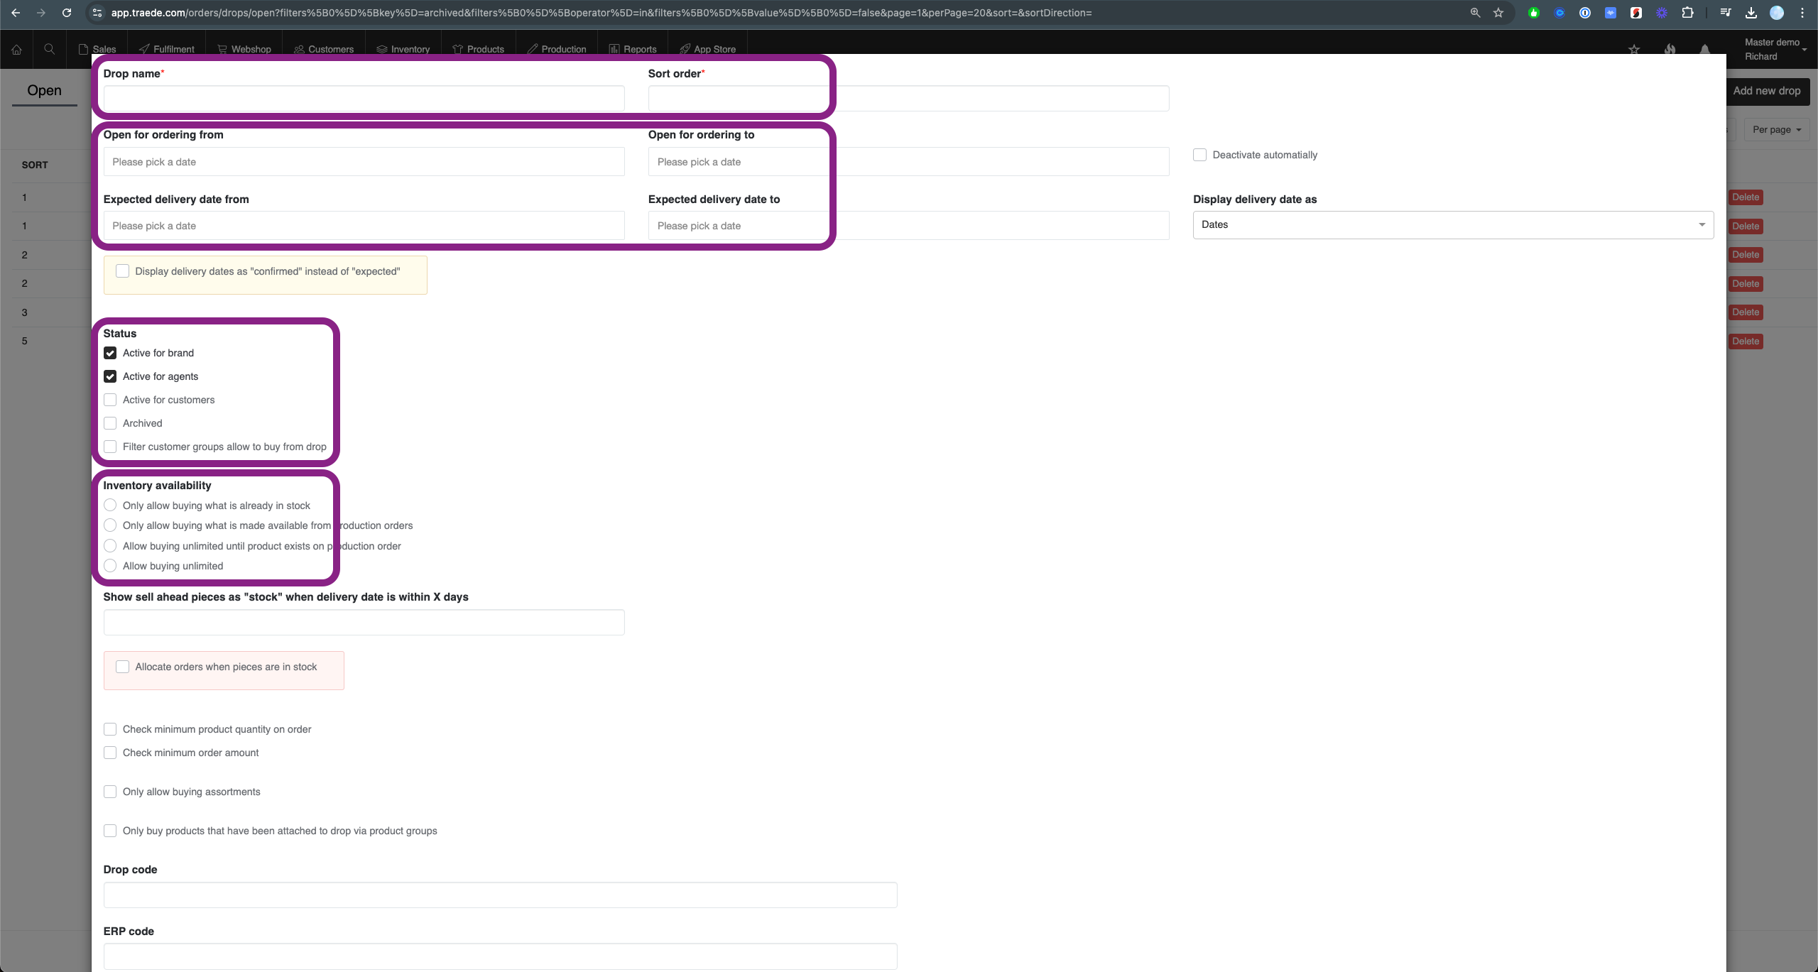Open the media controls icon

coord(1726,13)
